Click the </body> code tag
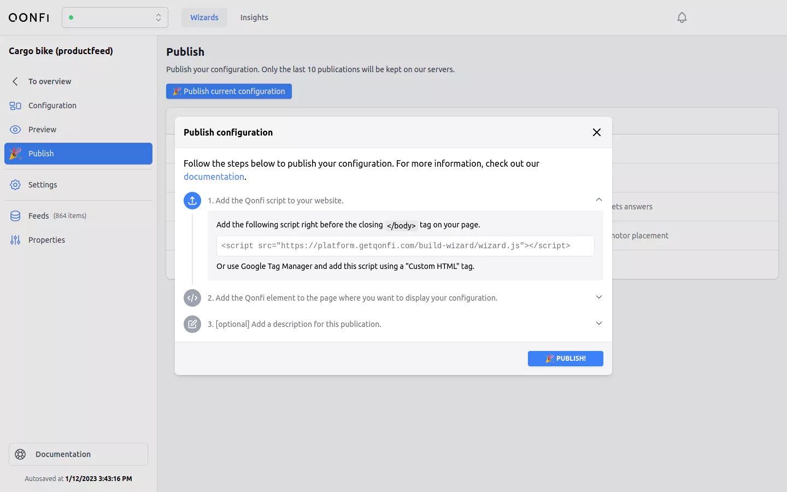This screenshot has height=492, width=787. click(x=401, y=225)
